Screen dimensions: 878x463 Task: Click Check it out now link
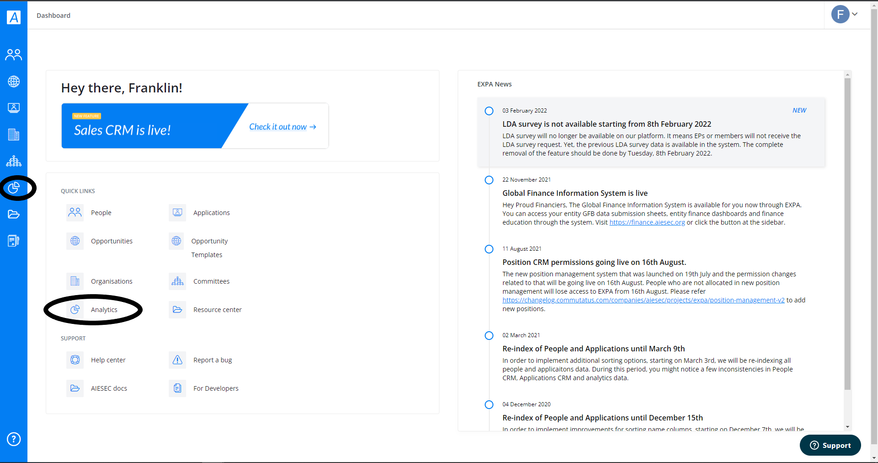283,127
